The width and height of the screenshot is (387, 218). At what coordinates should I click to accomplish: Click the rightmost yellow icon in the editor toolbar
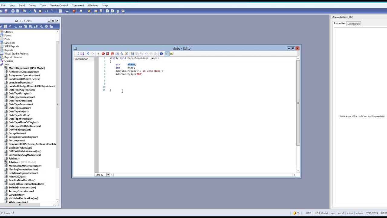172,54
